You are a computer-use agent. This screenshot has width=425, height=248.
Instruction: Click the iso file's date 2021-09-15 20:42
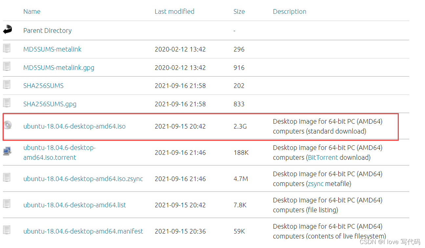(x=180, y=126)
